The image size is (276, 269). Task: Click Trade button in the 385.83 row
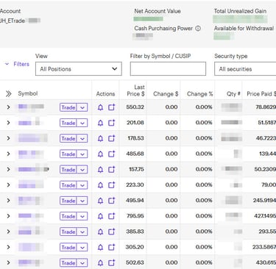click(68, 232)
